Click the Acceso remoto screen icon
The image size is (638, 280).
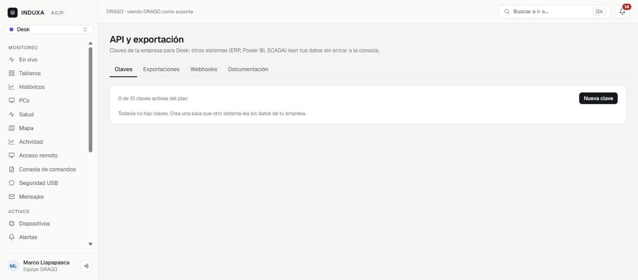(x=12, y=155)
